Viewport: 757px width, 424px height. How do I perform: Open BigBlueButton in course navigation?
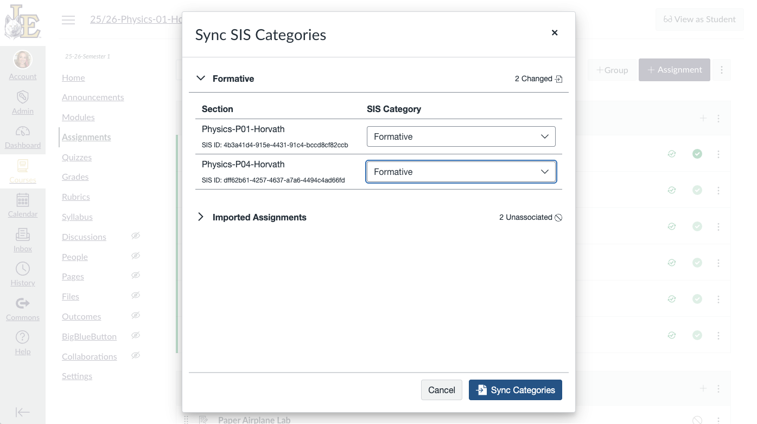pos(89,336)
